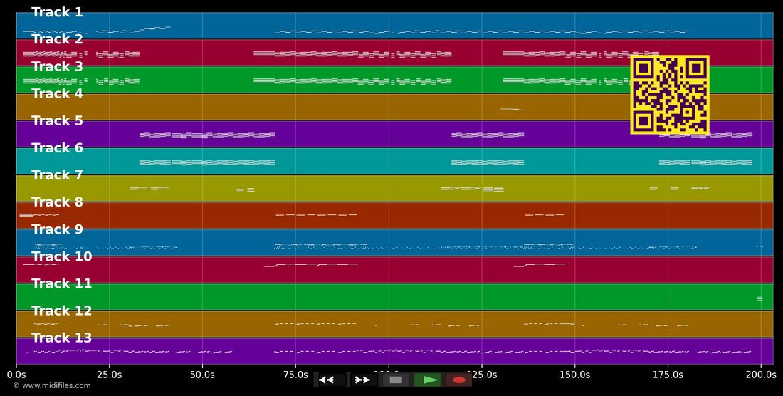Click the 25.0s time axis label
783x396 pixels.
click(x=110, y=375)
